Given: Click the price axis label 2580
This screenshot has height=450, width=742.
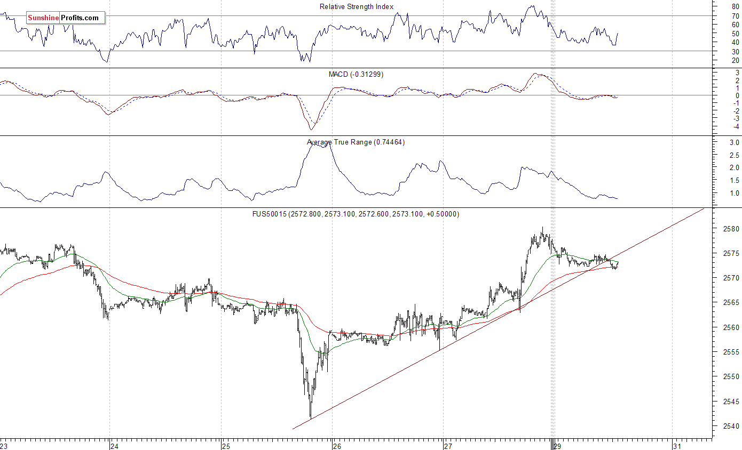Looking at the screenshot, I should point(732,229).
